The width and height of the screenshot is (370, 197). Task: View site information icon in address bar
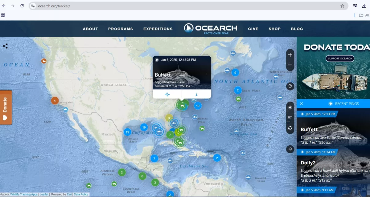tap(33, 6)
